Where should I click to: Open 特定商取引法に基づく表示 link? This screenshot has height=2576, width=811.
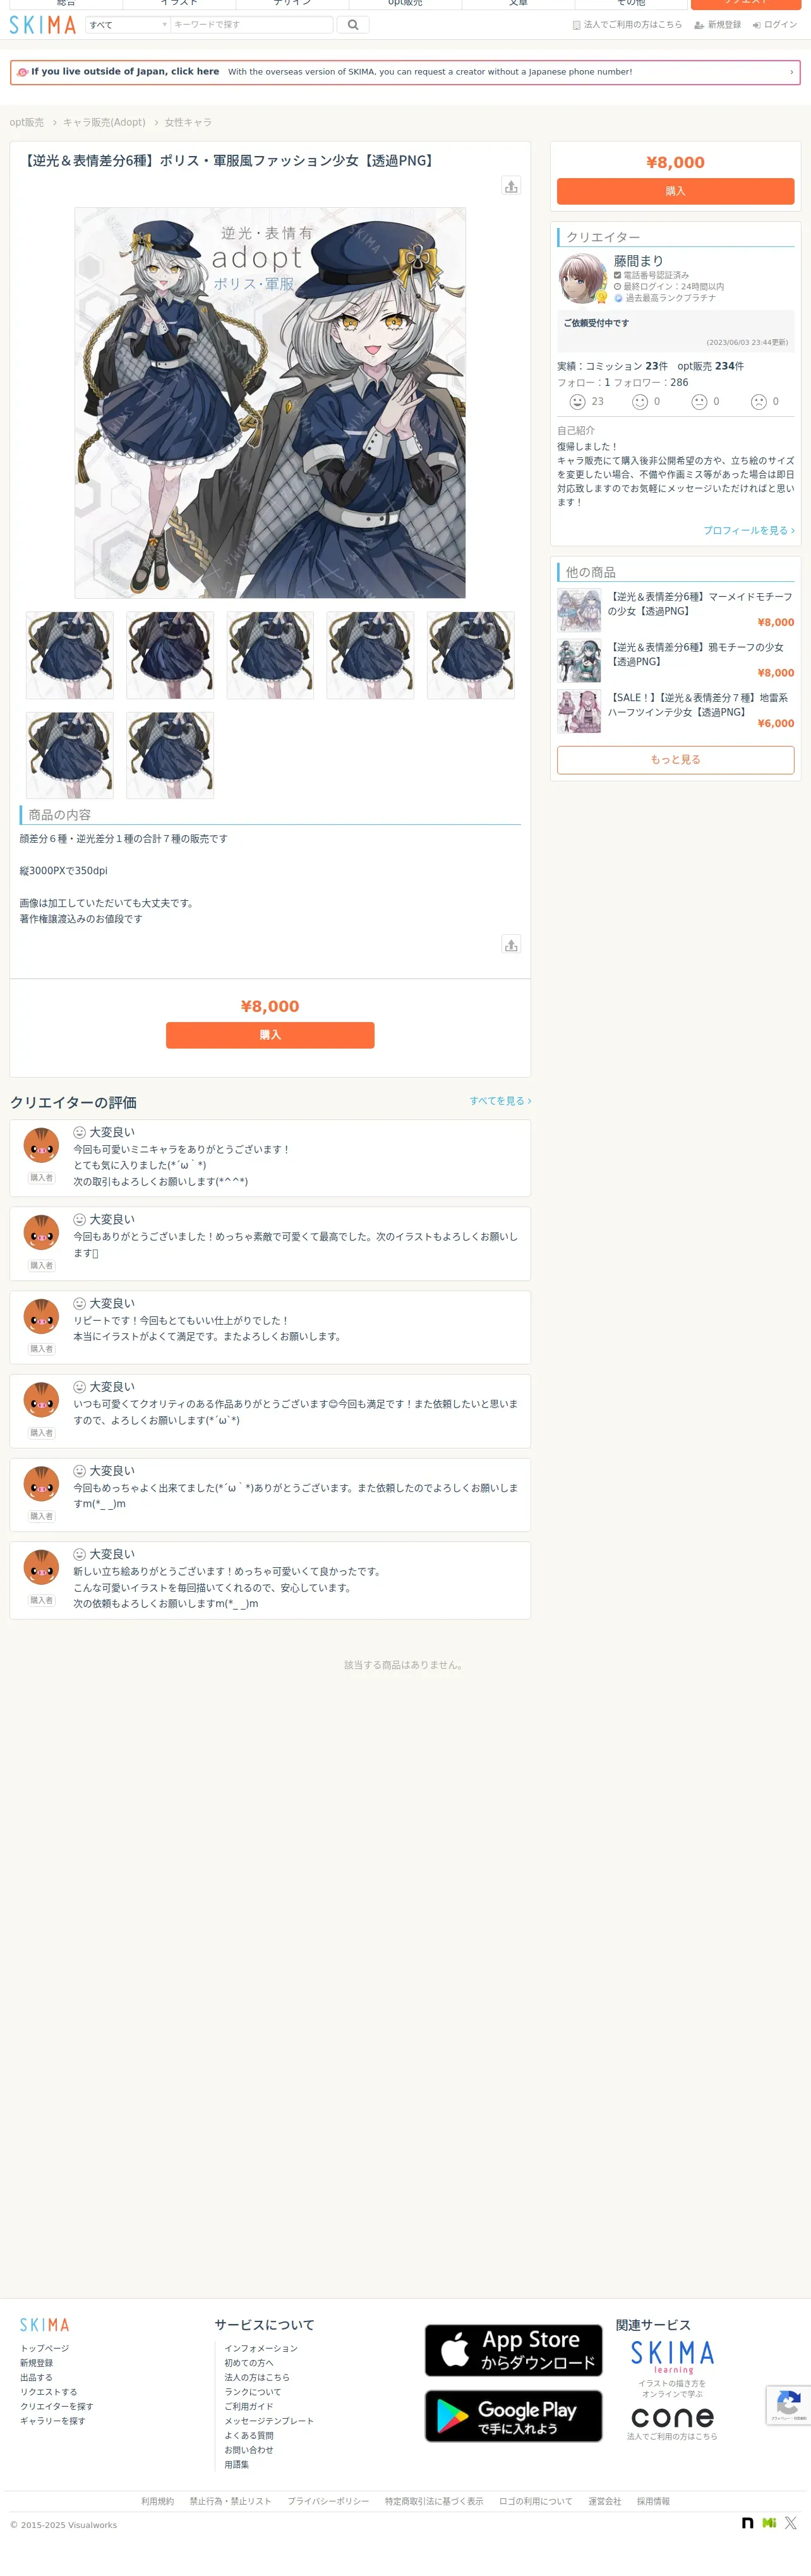pyautogui.click(x=434, y=2501)
